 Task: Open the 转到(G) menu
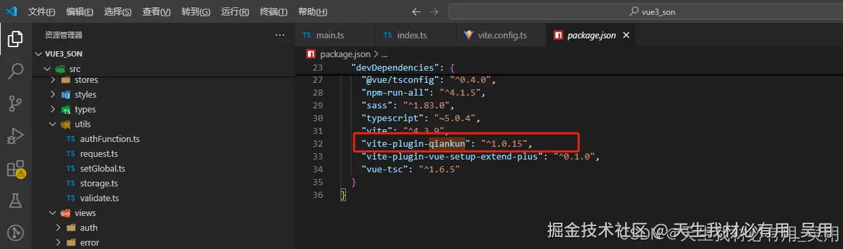tap(196, 12)
